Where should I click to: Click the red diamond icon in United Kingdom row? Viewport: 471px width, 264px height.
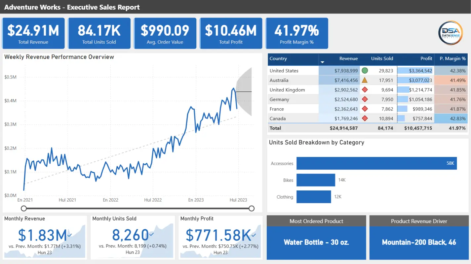[365, 90]
